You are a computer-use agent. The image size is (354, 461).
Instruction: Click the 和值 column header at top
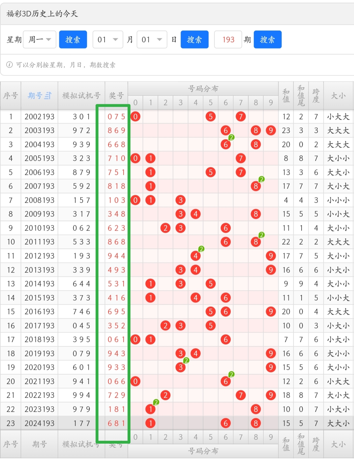(x=286, y=96)
